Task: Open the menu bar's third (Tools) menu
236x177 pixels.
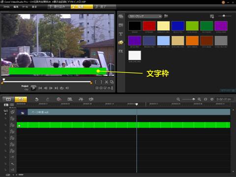Action: [x=25, y=7]
